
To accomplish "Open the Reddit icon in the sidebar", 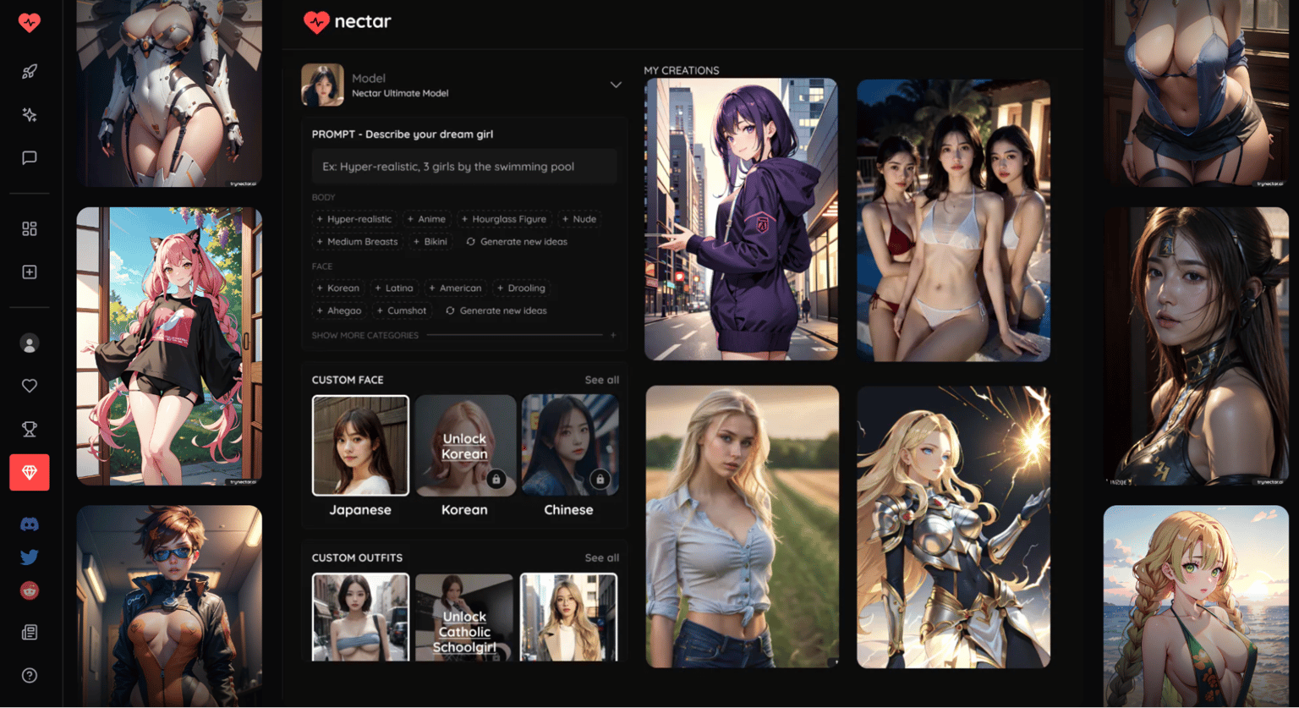I will click(x=30, y=590).
